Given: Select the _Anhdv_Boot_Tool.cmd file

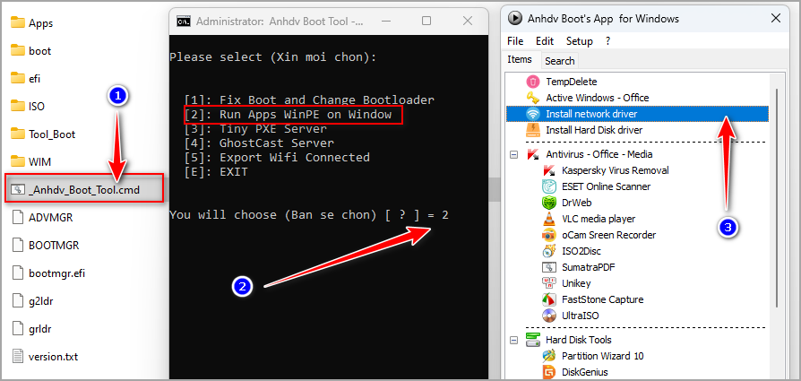Looking at the screenshot, I should point(85,188).
